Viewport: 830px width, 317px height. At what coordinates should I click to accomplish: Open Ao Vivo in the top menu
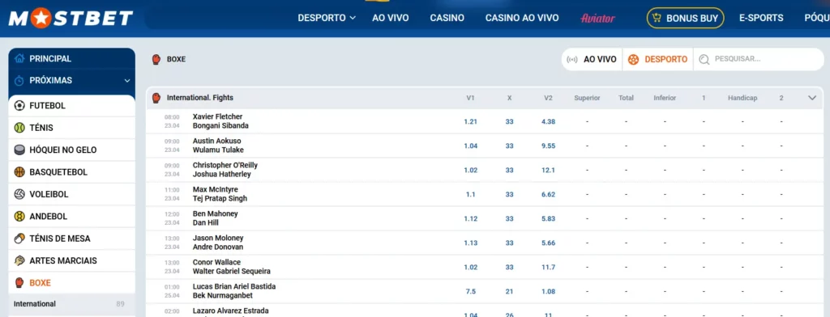point(391,18)
